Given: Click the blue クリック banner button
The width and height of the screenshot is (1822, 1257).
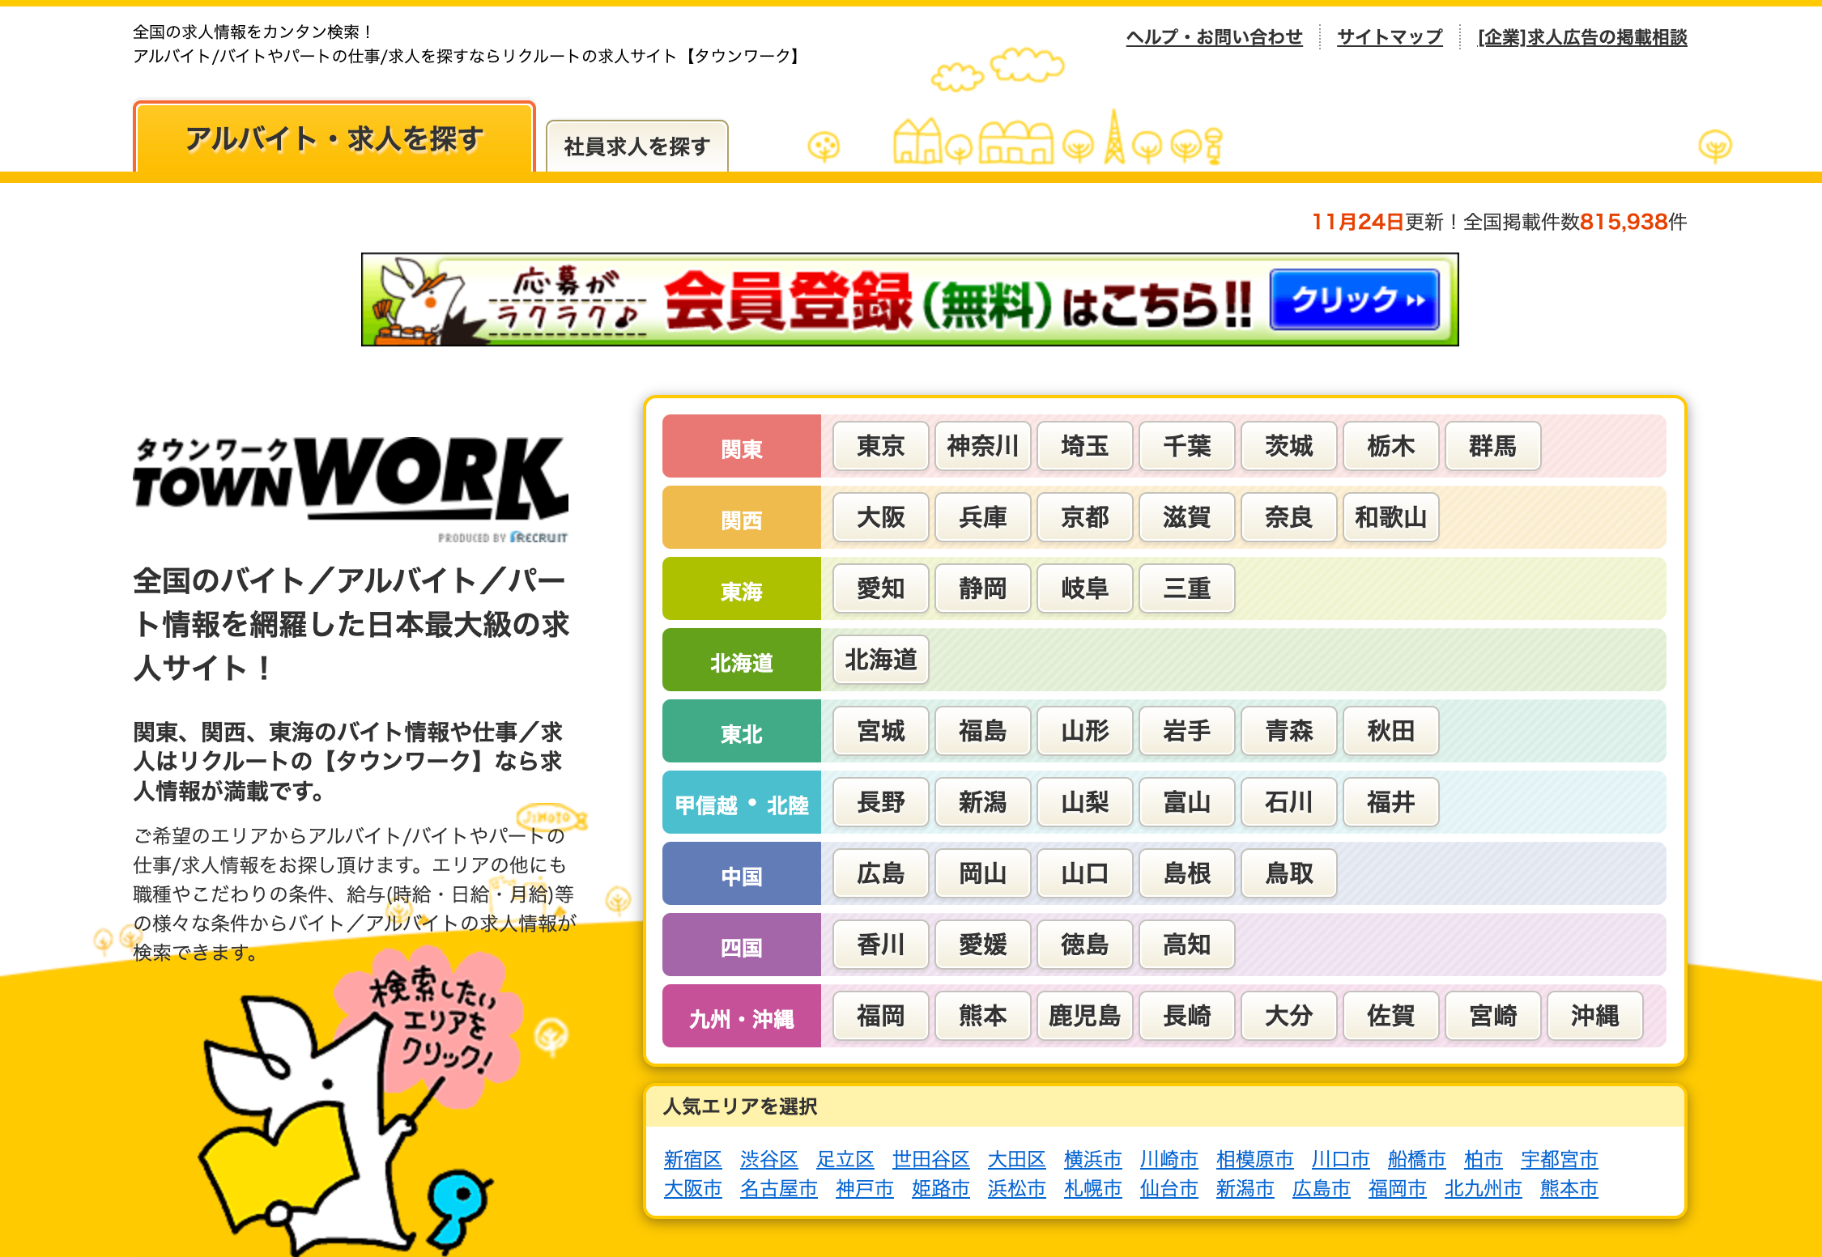Looking at the screenshot, I should coord(1354,300).
